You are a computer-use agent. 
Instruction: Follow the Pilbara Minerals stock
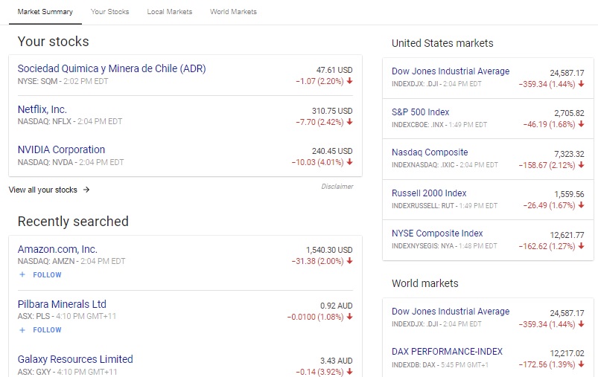pyautogui.click(x=47, y=330)
